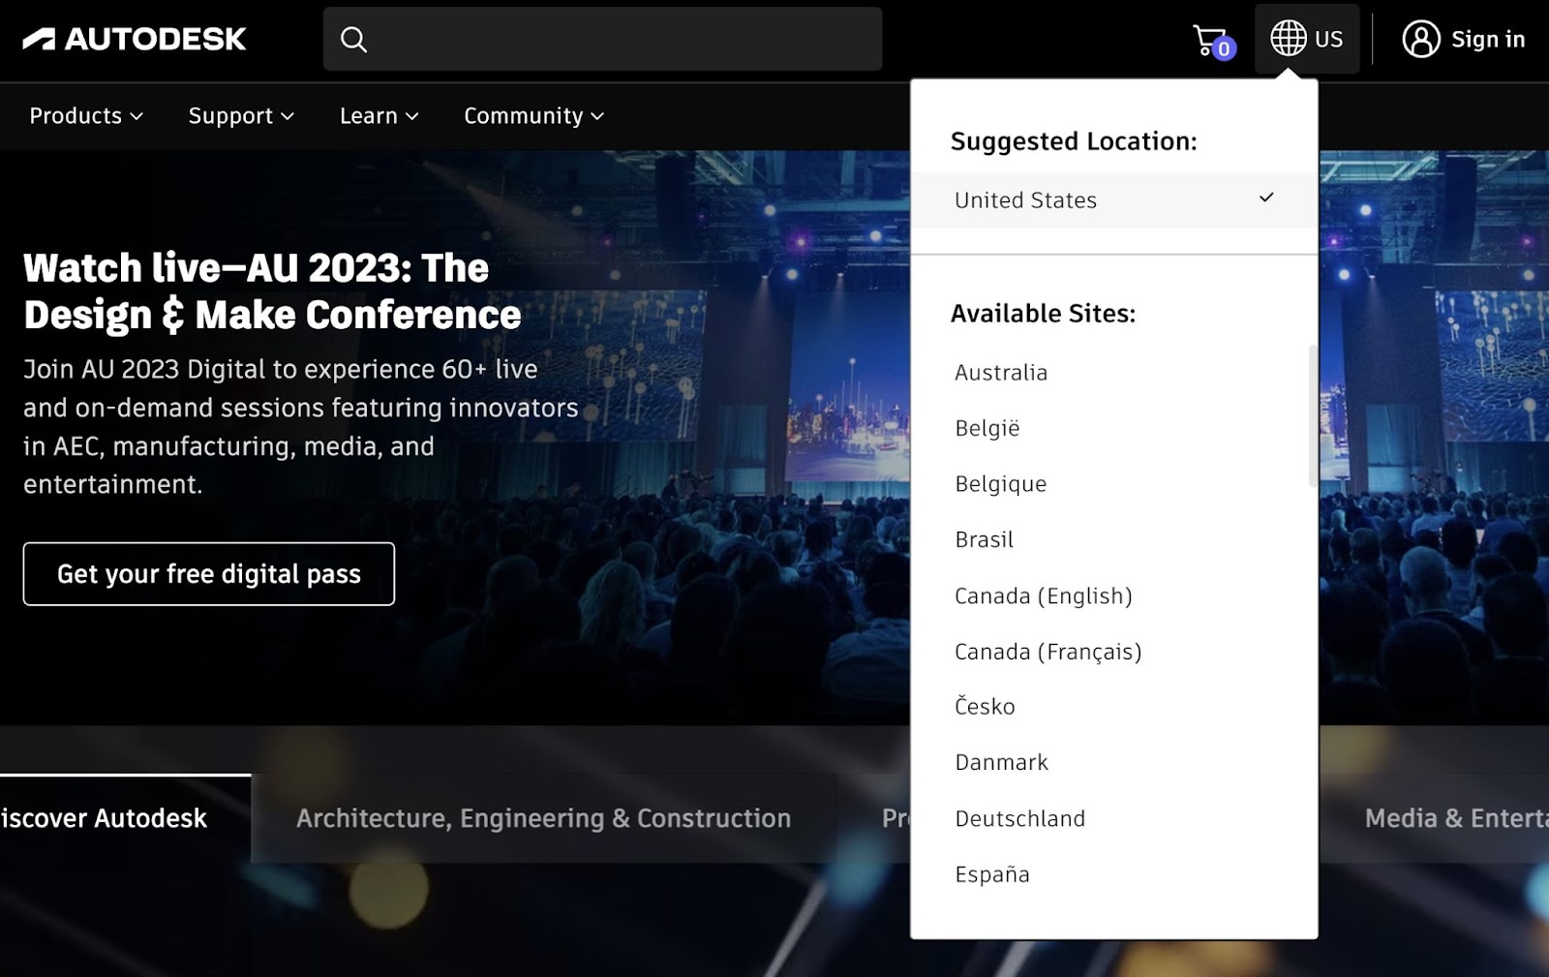Image resolution: width=1549 pixels, height=977 pixels.
Task: Switch to Discover Autodesk tab
Action: (x=125, y=818)
